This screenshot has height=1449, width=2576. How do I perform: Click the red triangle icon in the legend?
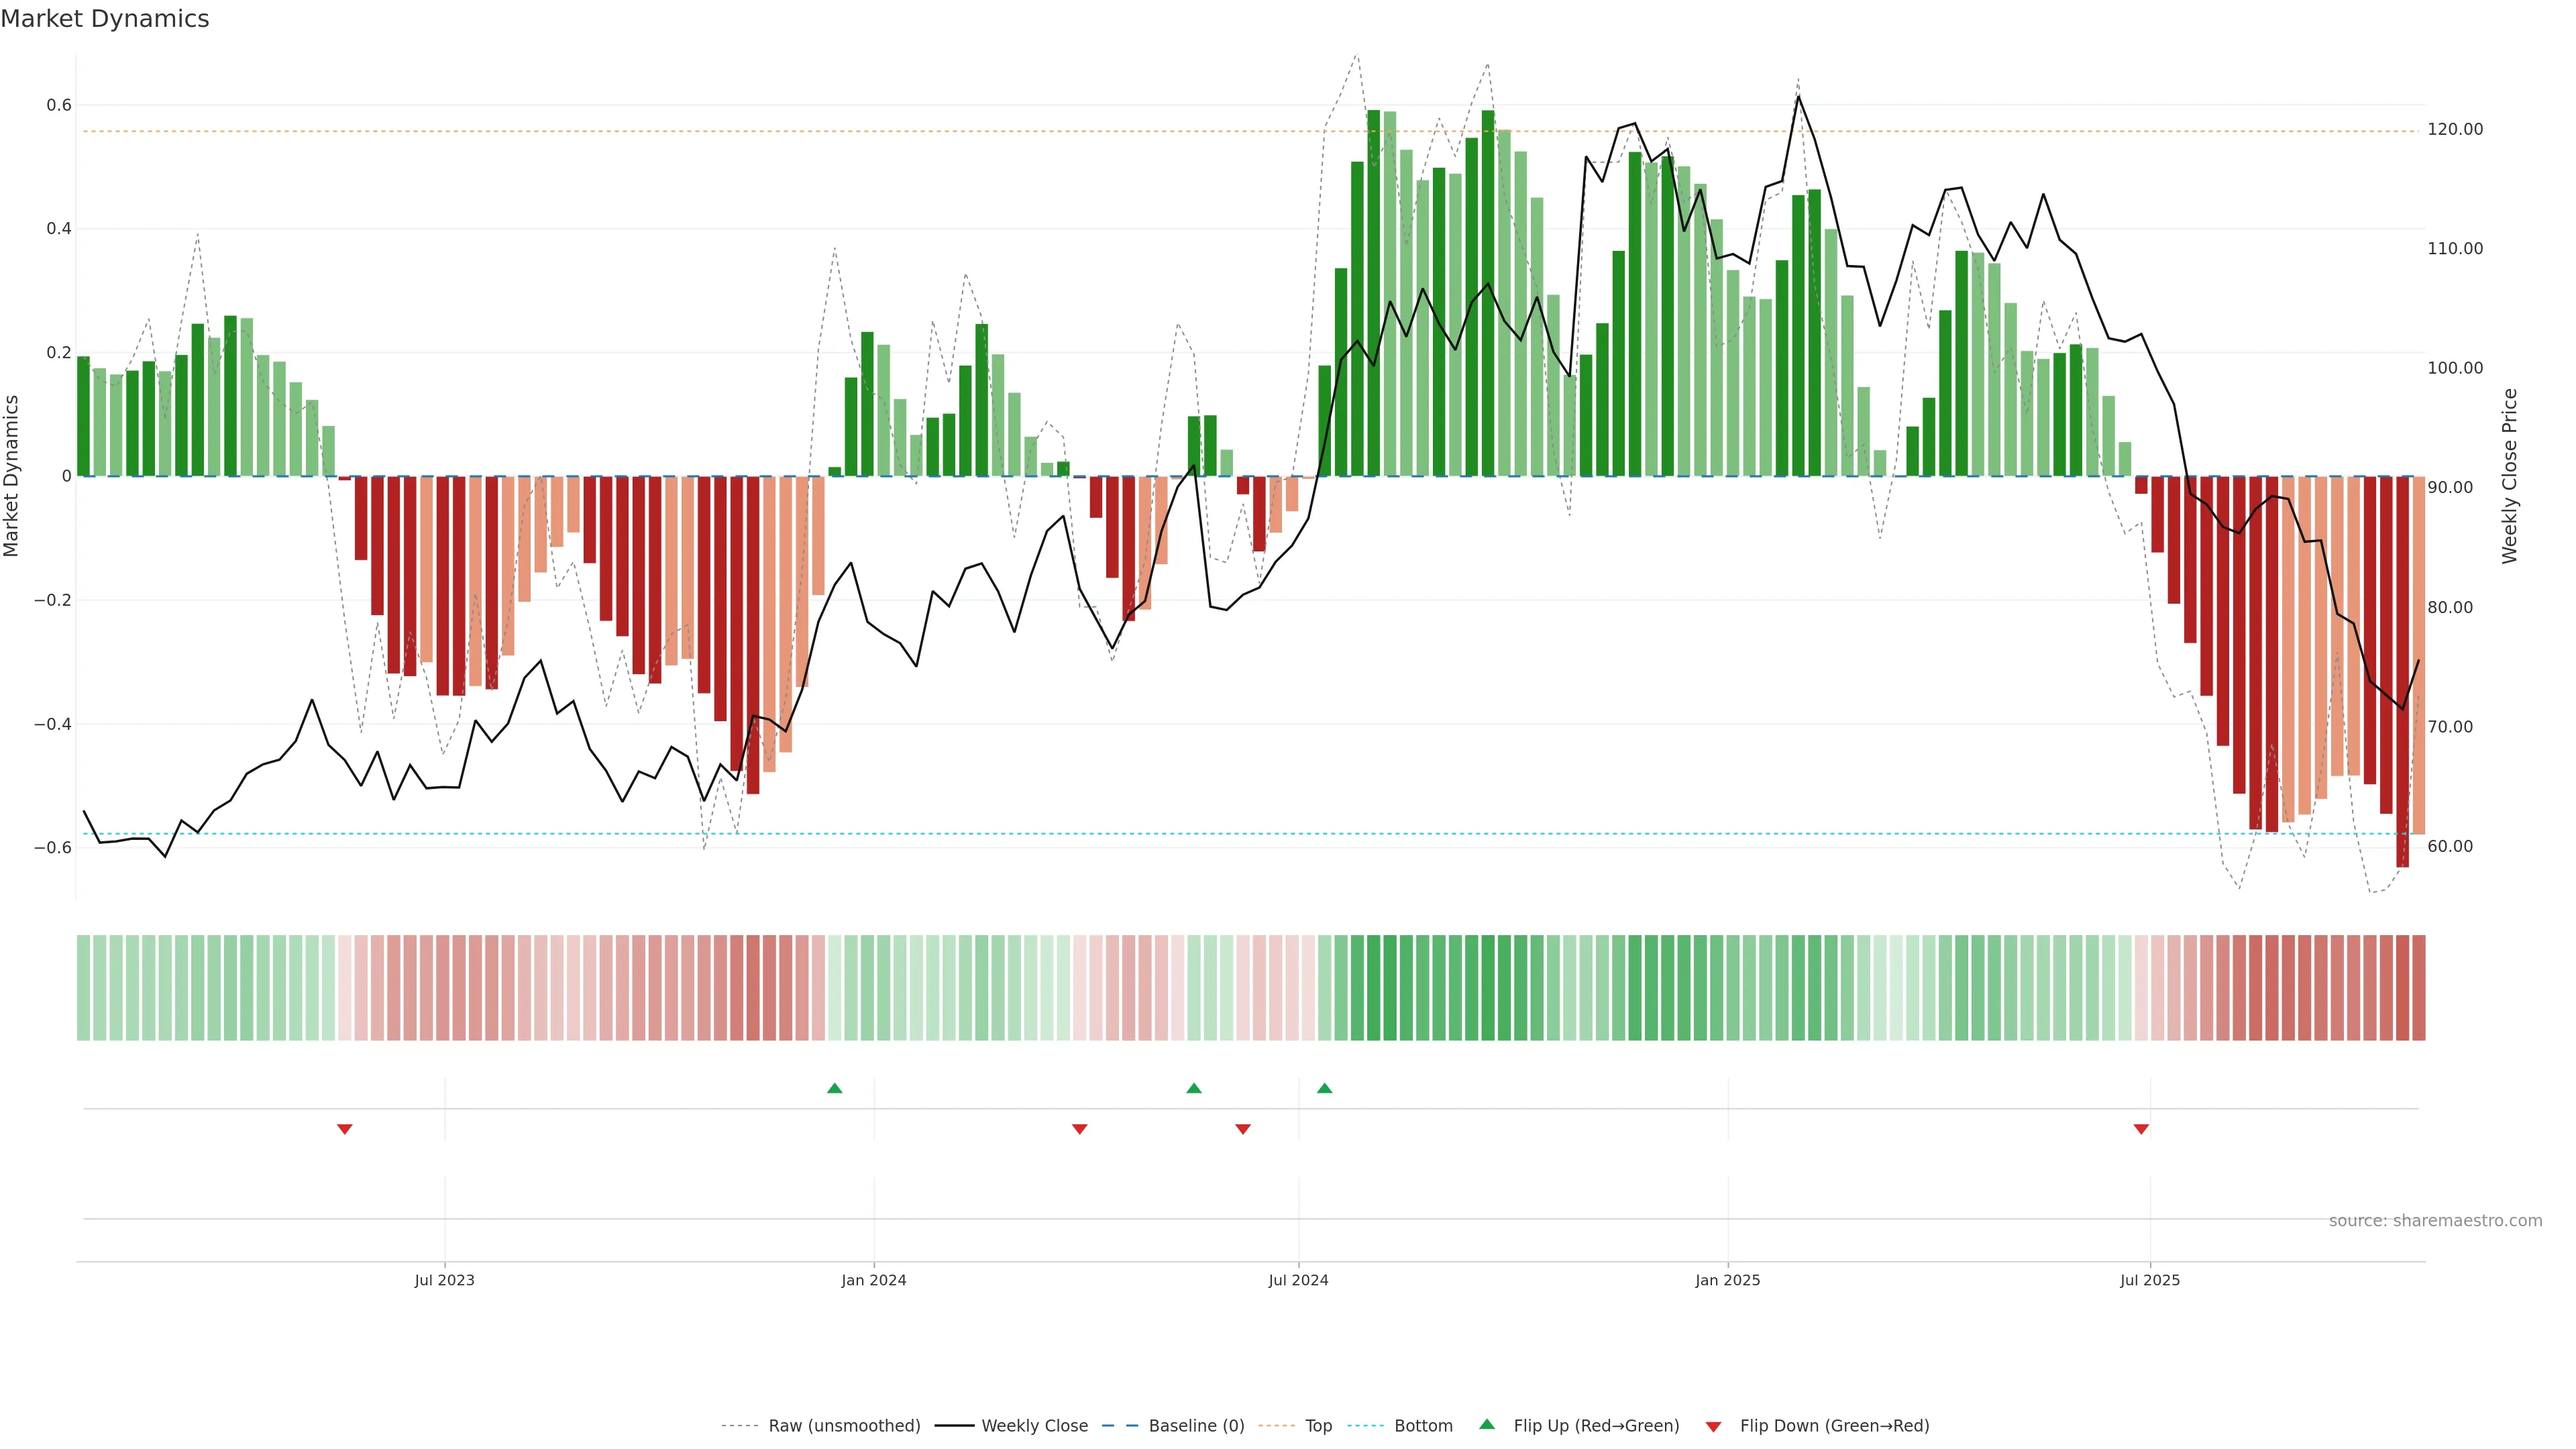[1713, 1426]
